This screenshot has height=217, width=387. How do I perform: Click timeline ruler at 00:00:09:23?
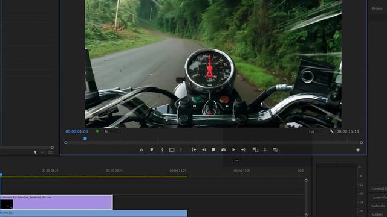[x=114, y=171]
